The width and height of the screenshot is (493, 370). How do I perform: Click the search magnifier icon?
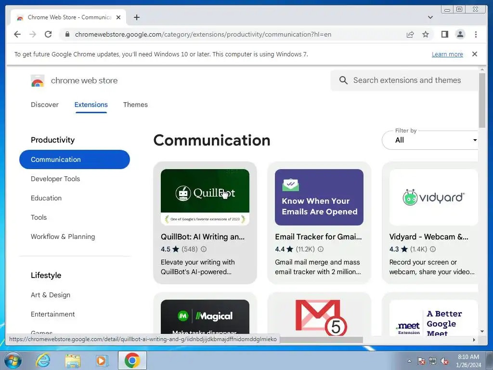343,80
